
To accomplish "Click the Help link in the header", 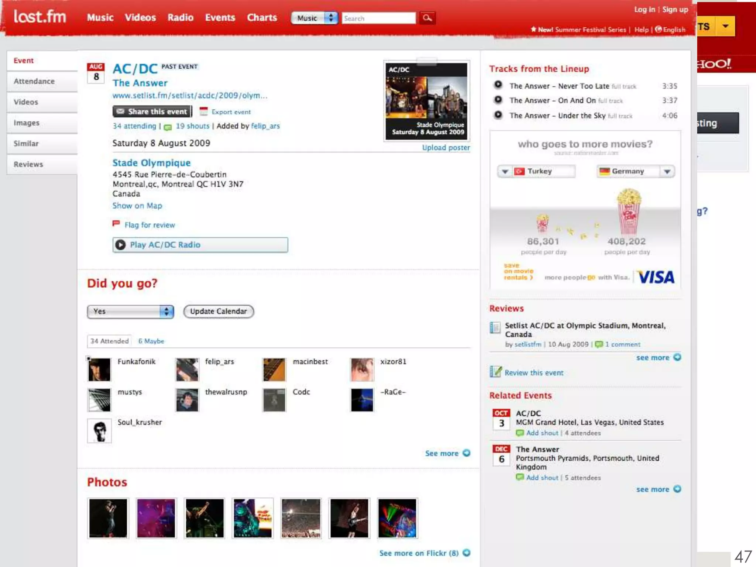I will click(x=641, y=30).
